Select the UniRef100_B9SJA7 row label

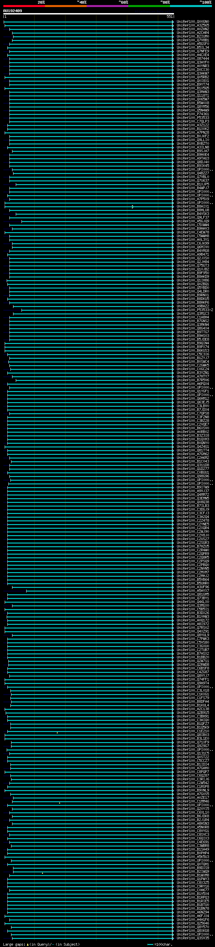tap(193, 151)
